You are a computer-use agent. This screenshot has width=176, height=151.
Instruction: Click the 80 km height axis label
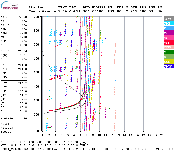[37, 131]
